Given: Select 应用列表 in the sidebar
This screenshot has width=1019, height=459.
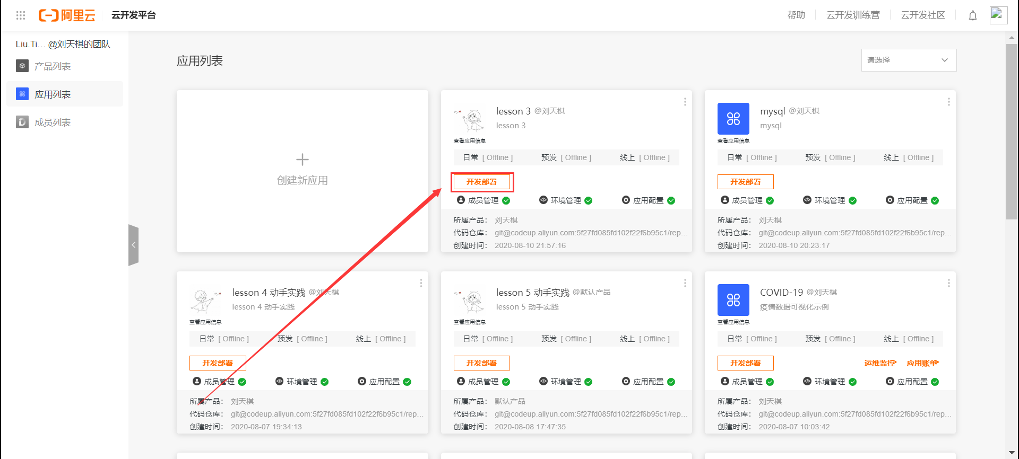Looking at the screenshot, I should 65,94.
